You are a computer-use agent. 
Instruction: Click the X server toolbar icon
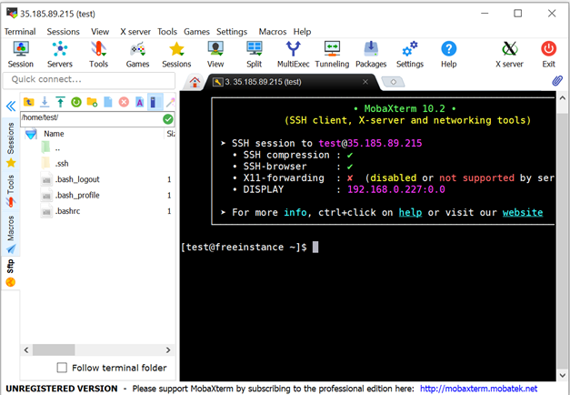pos(509,55)
